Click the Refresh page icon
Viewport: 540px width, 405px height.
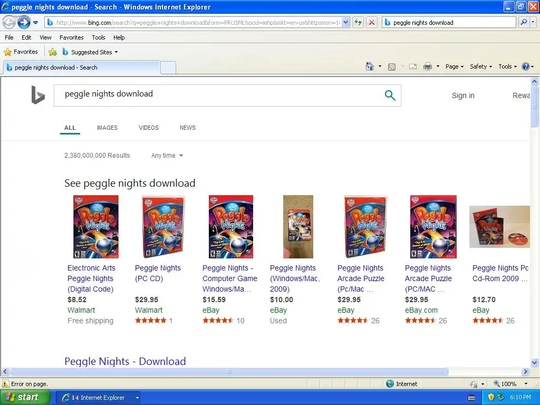click(358, 22)
